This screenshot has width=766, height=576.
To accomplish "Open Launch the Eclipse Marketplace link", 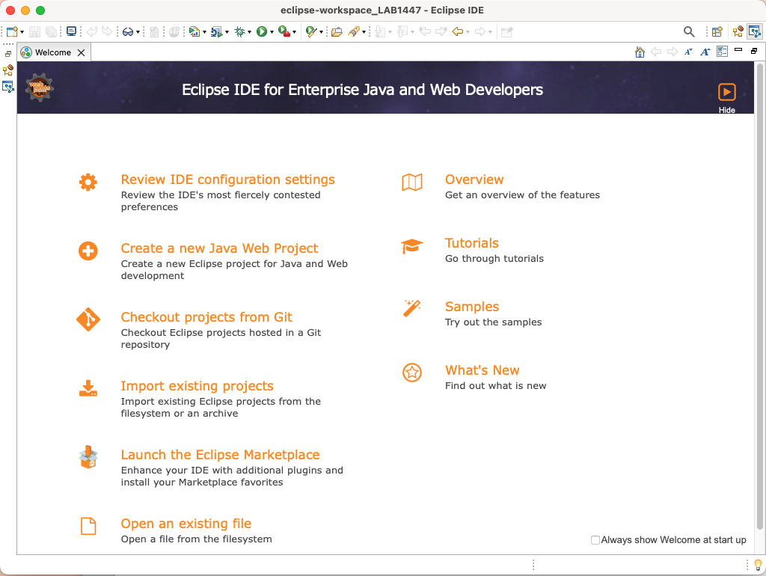I will (221, 455).
